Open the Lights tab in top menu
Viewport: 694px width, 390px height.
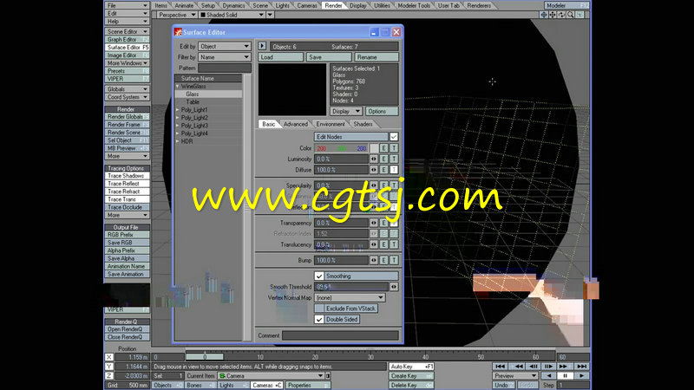283,6
